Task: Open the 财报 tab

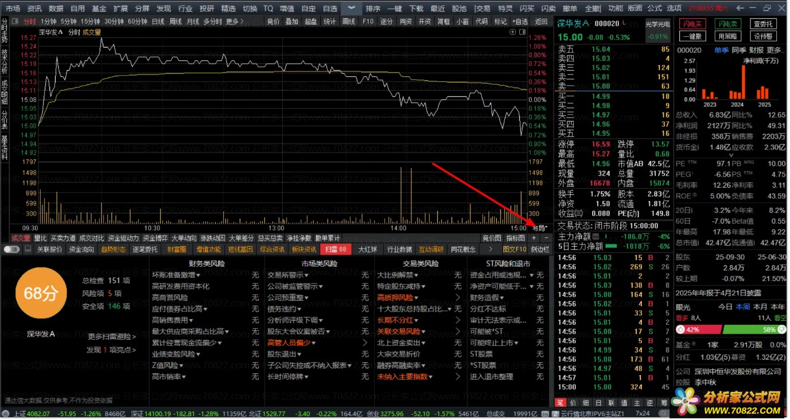Action: tap(756, 50)
